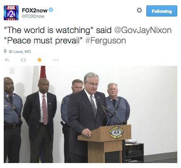Visit the @GovJayNixon mention

pyautogui.click(x=143, y=30)
